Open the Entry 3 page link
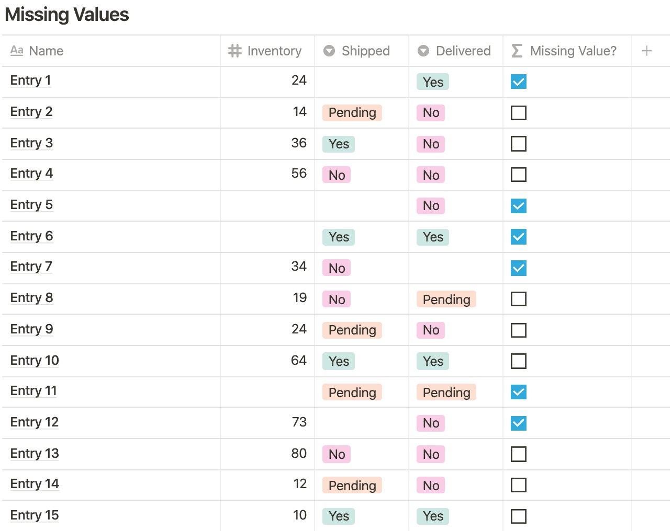The width and height of the screenshot is (672, 531). point(31,143)
